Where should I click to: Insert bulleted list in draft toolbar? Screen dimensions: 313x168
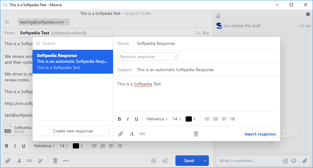pos(94,146)
